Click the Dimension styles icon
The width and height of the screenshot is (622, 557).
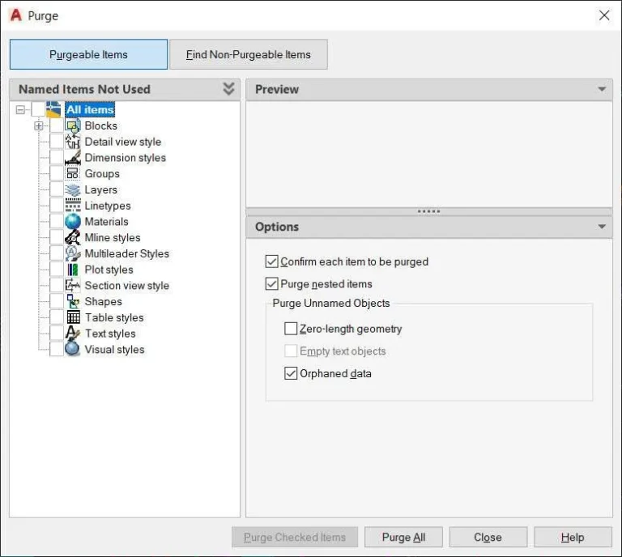pos(73,157)
